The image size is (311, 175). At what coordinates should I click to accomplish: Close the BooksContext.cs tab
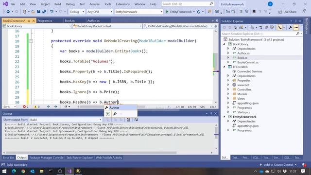point(34,21)
